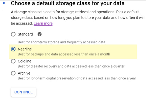Click the Nearline option label
The width and height of the screenshot is (146, 98).
click(x=25, y=49)
